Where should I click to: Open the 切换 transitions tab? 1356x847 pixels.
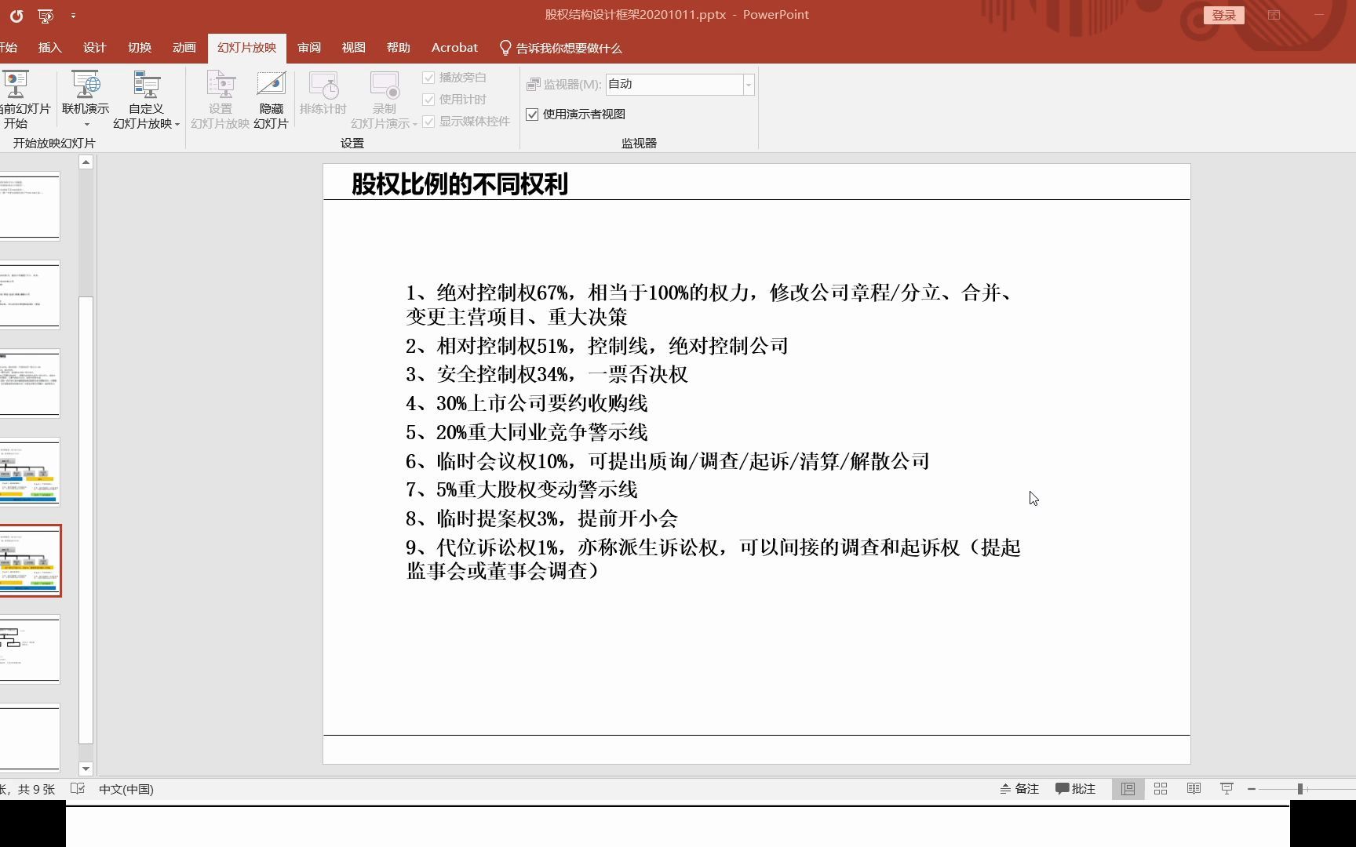140,48
